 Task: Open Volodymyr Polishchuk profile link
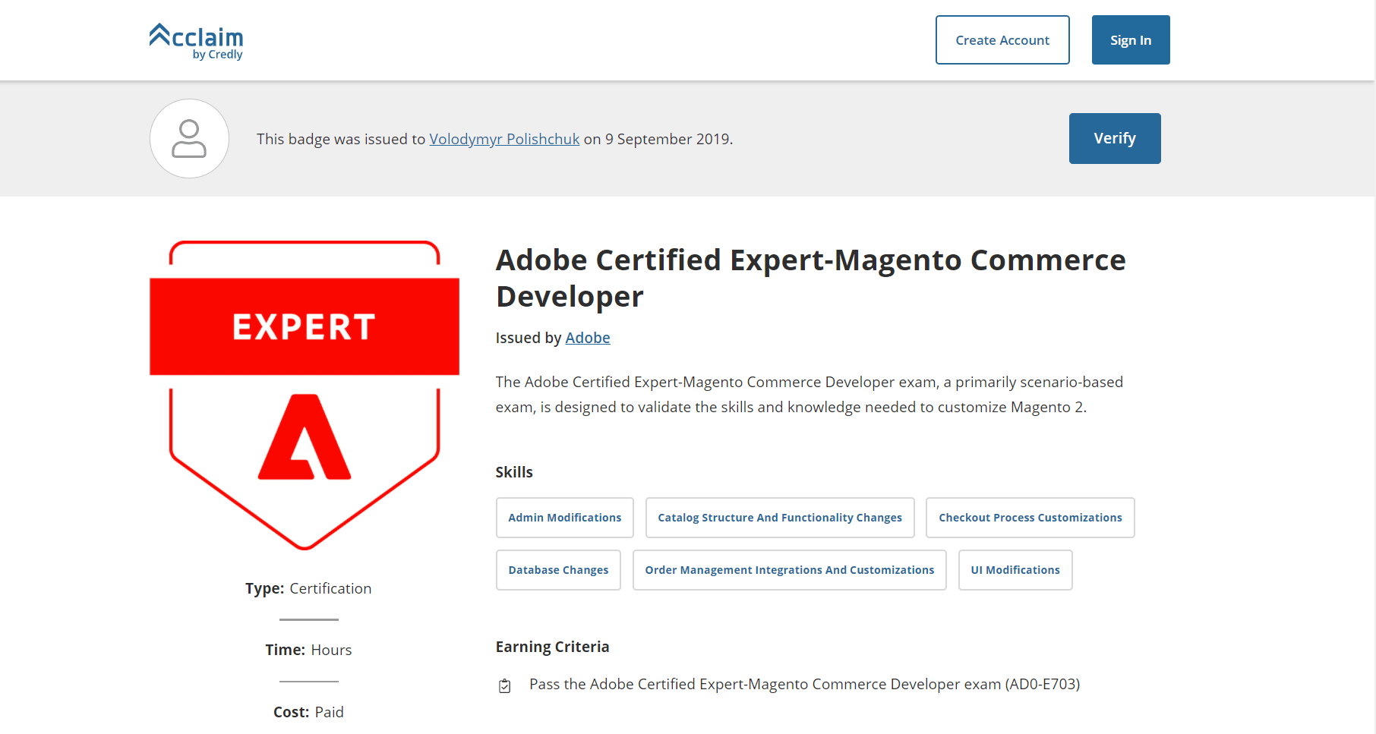pyautogui.click(x=504, y=139)
